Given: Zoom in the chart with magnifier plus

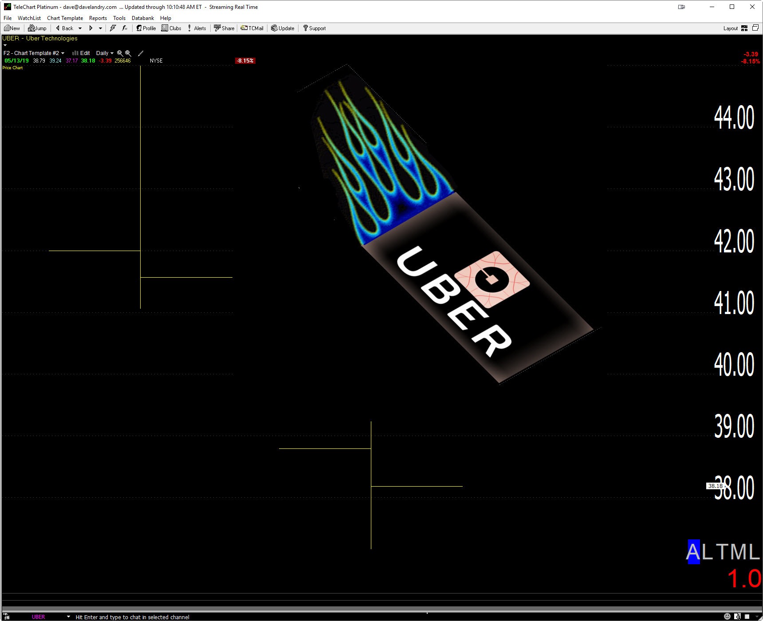Looking at the screenshot, I should pos(120,53).
